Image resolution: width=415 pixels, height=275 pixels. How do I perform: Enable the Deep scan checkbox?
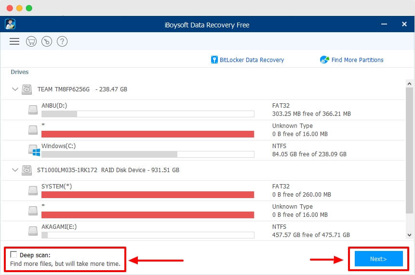(x=13, y=254)
